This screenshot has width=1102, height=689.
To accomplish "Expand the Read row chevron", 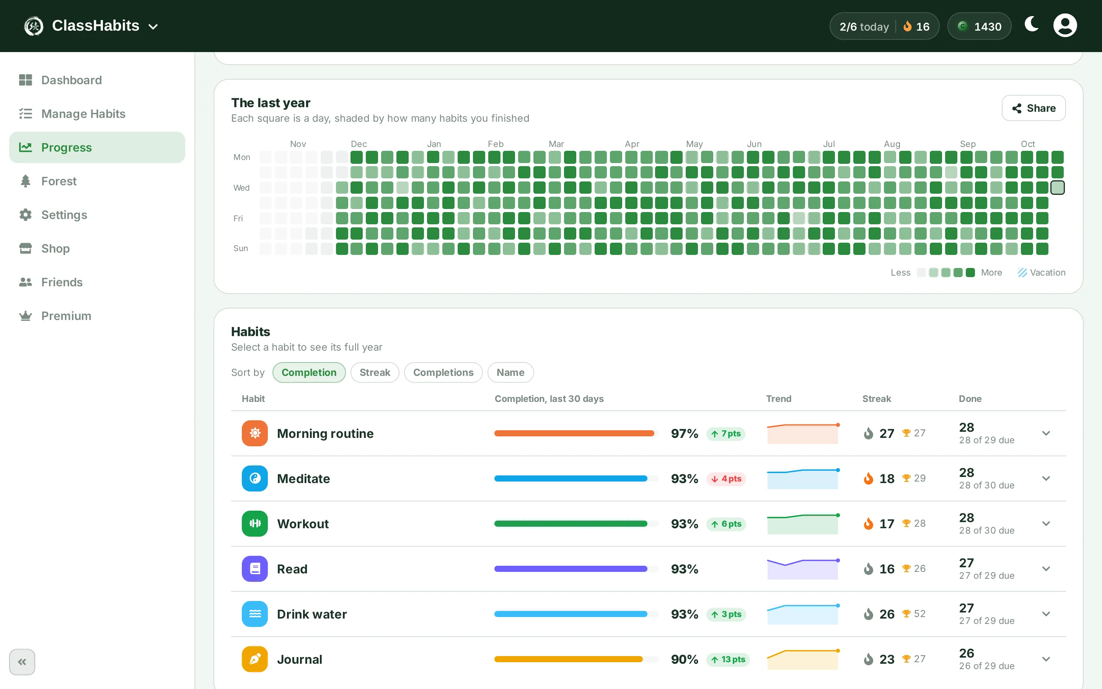I will [x=1046, y=569].
